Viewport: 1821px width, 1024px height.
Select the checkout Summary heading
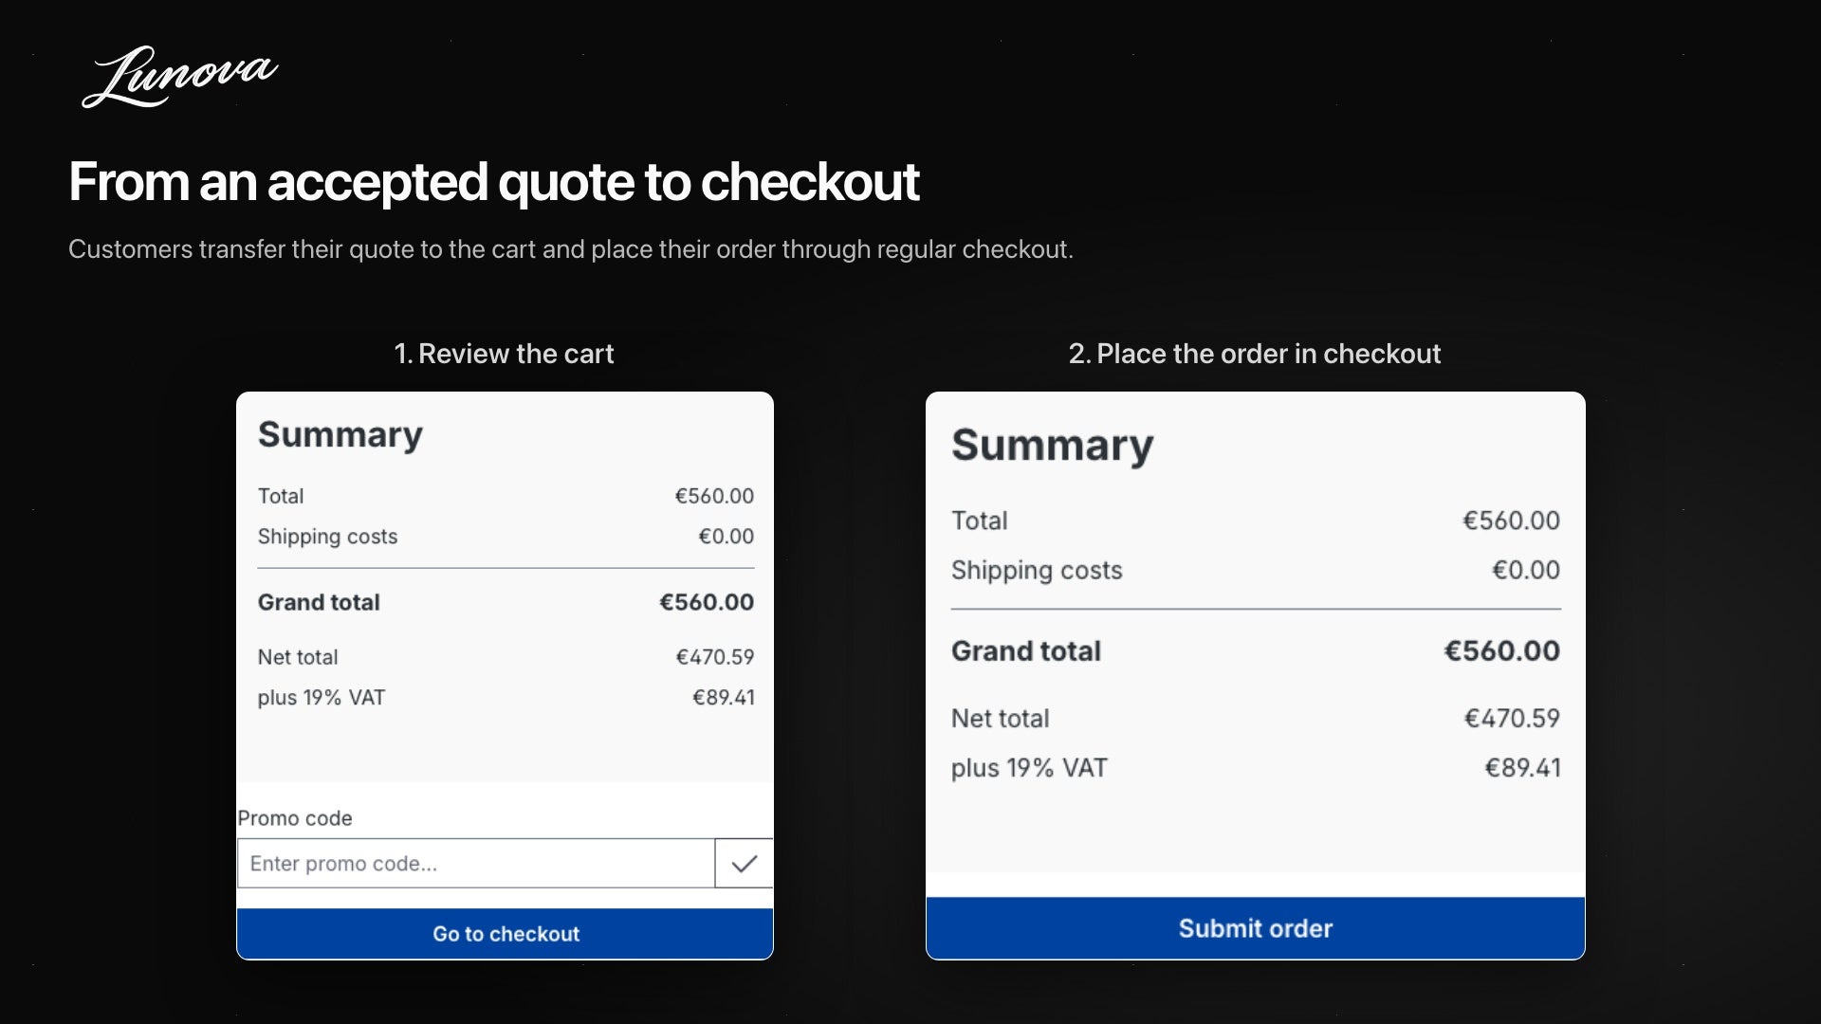pyautogui.click(x=1053, y=445)
